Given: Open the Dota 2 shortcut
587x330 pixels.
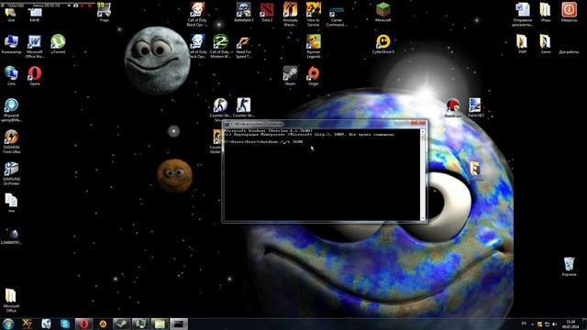Looking at the screenshot, I should (267, 12).
